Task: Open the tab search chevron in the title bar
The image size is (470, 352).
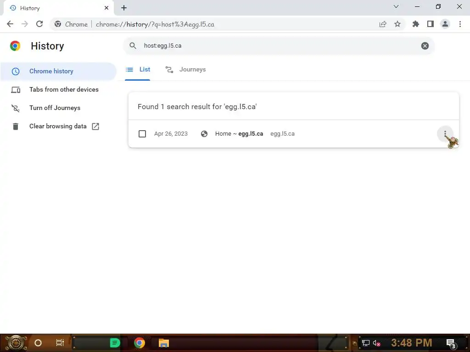Action: 396,6
